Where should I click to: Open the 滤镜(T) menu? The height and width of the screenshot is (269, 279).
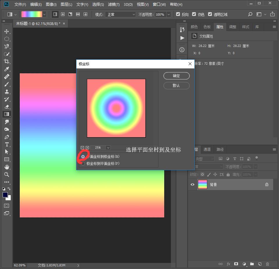[x=114, y=4]
